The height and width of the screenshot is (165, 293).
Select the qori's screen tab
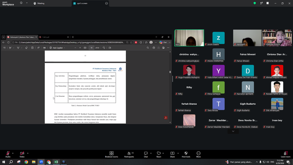click(x=90, y=3)
